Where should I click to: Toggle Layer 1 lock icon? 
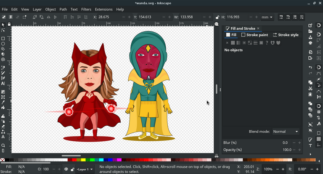(x=72, y=169)
